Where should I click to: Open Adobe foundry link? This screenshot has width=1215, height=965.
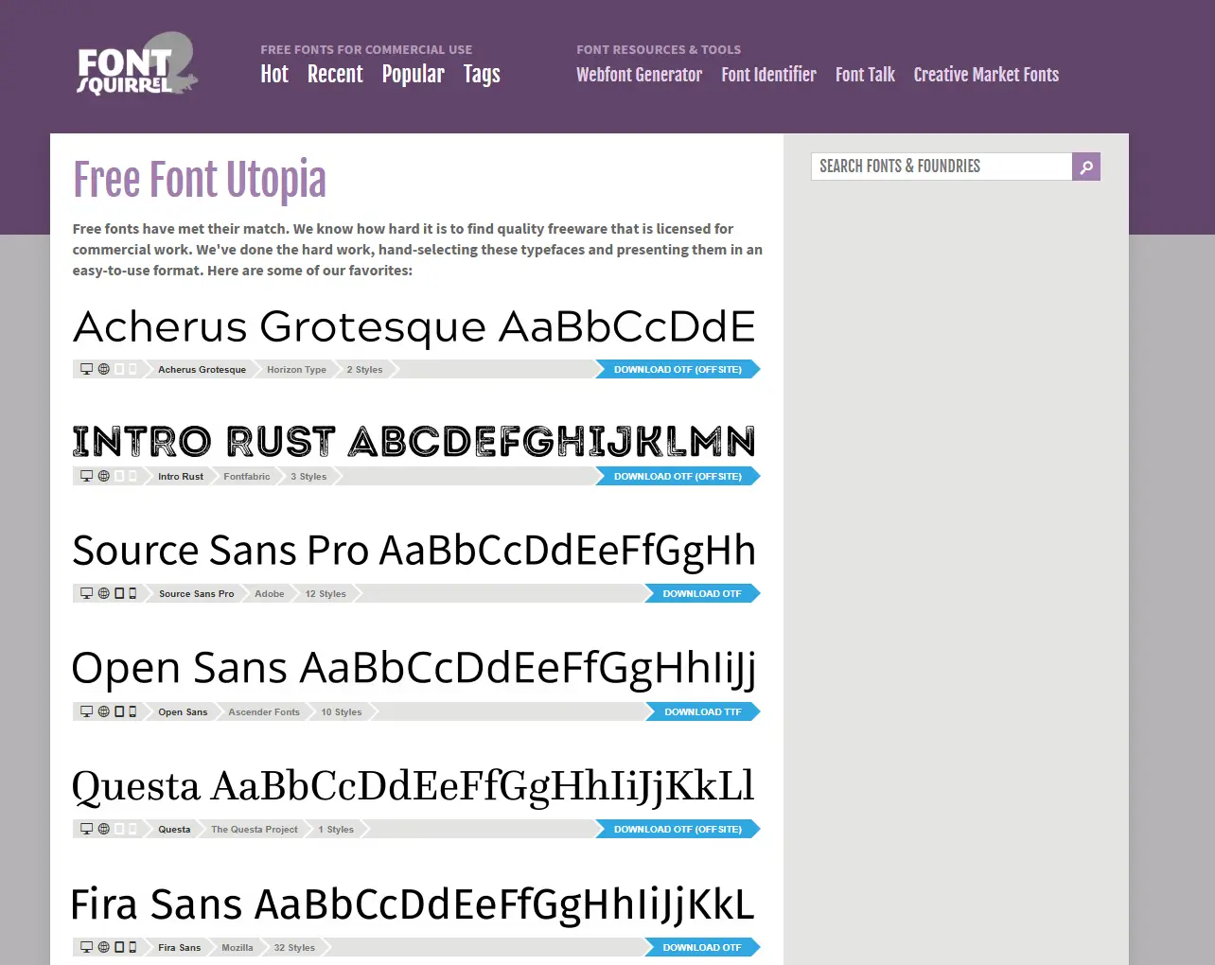[270, 593]
